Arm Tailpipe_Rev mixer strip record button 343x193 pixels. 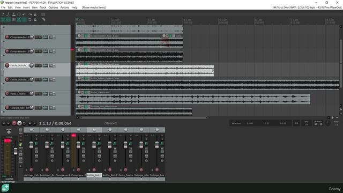(157, 170)
